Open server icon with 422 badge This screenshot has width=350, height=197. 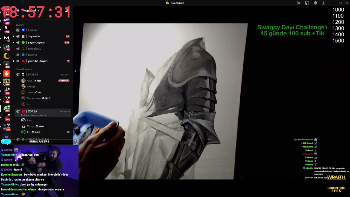click(x=7, y=65)
